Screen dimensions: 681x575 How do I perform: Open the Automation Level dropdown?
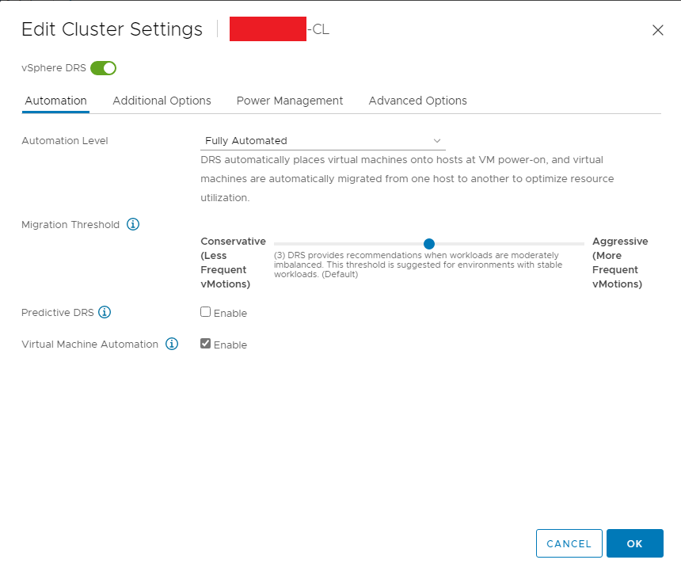[323, 141]
